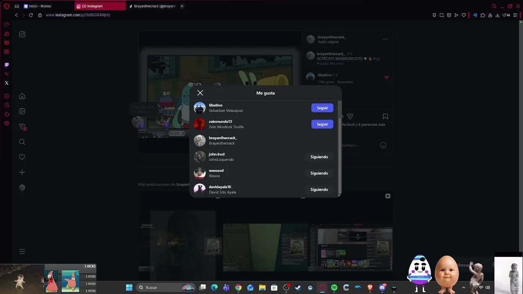Open Spotify from the taskbar
The height and width of the screenshot is (294, 523).
pyautogui.click(x=334, y=287)
